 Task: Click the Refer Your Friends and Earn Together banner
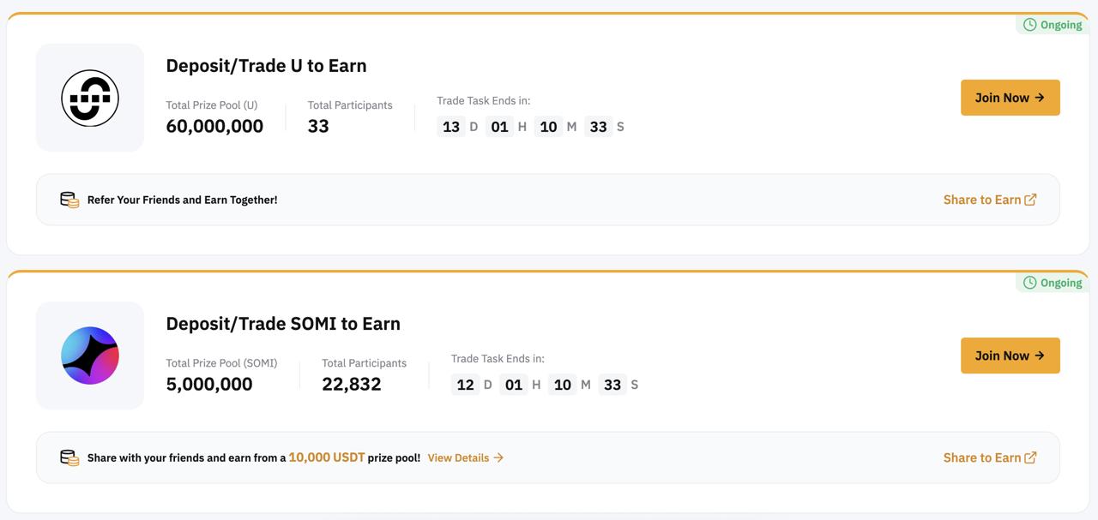pos(548,200)
